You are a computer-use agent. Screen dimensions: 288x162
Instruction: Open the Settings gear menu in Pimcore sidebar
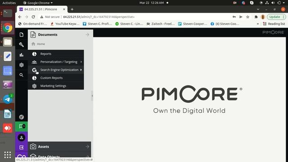(22, 65)
